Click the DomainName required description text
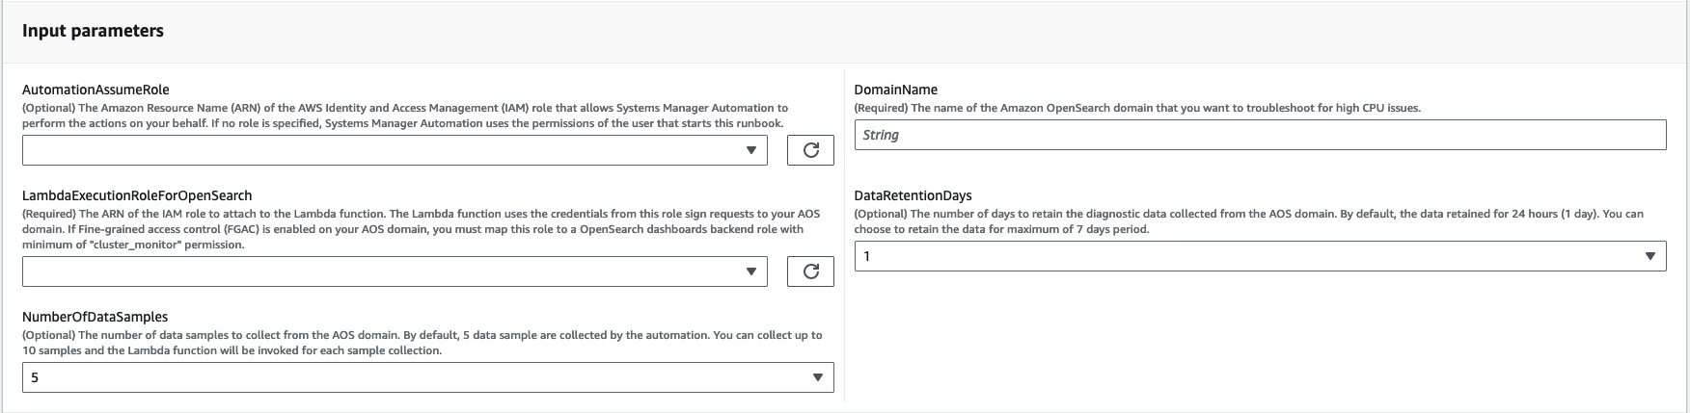Screen dimensions: 1690x413 [1137, 108]
